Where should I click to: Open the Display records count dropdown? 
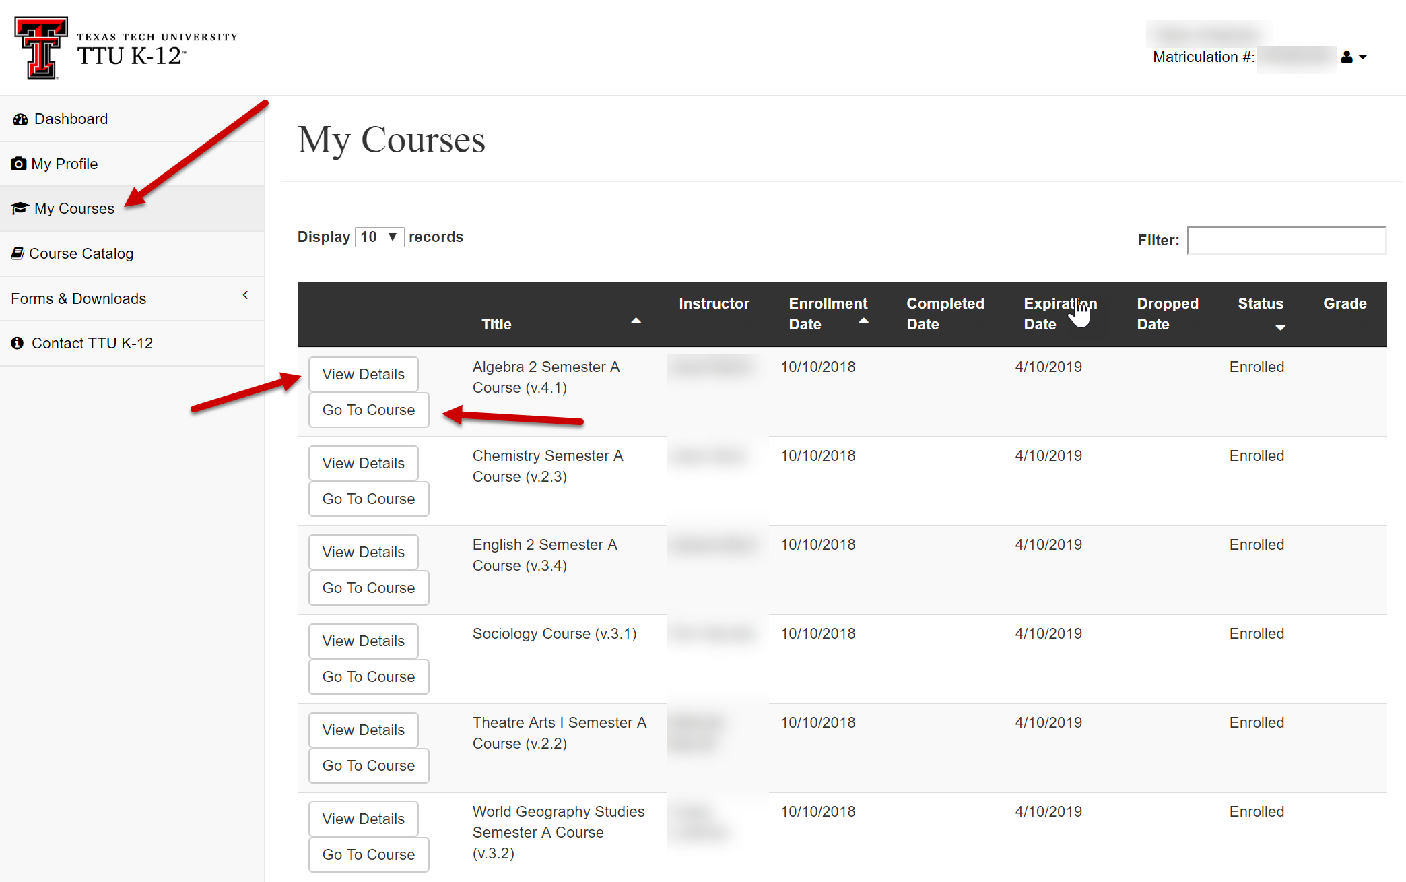pyautogui.click(x=379, y=237)
